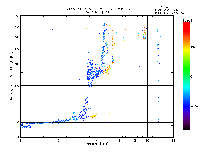Click the y-axis label '500'
This screenshot has height=153, width=204.
coord(17,37)
